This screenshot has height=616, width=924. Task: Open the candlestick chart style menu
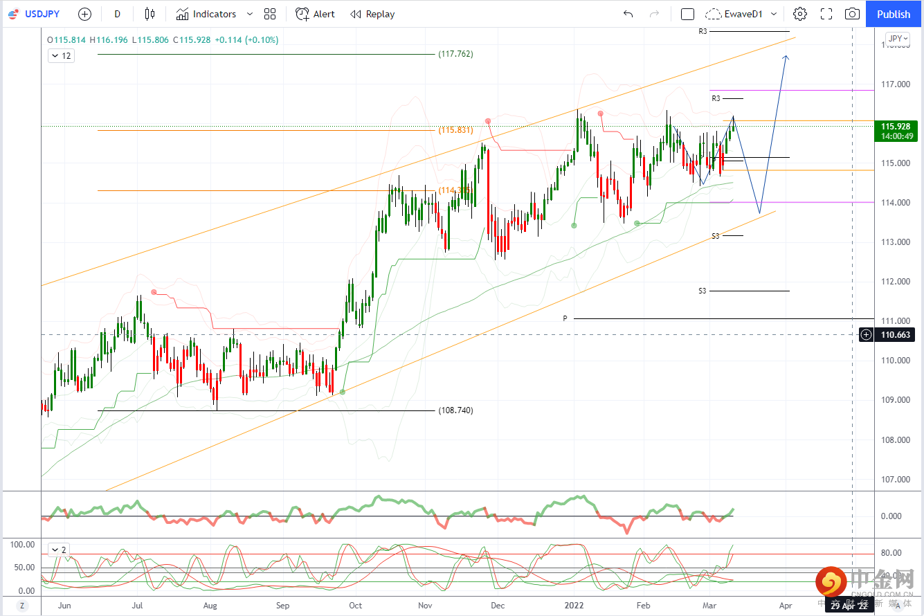150,14
